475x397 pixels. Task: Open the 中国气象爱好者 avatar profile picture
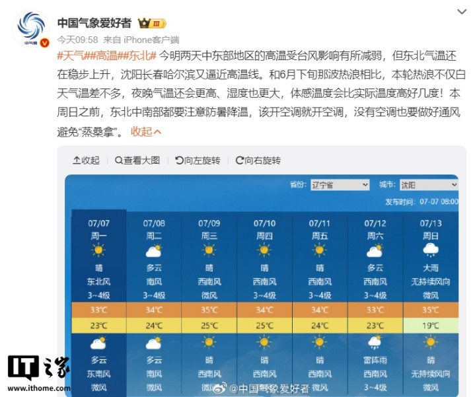point(31,28)
